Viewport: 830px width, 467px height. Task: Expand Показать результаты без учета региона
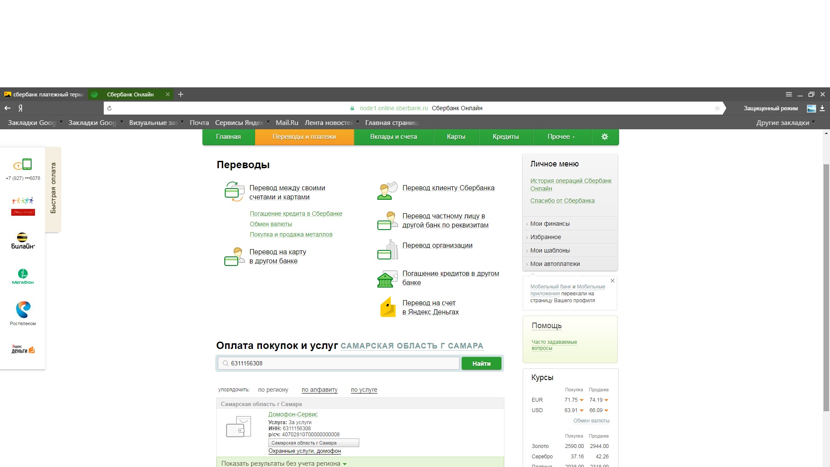point(284,463)
